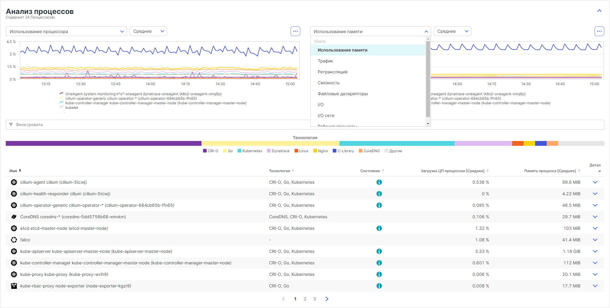Image resolution: width=610 pixels, height=308 pixels.
Task: Select Трафик from the charts list
Action: click(x=325, y=61)
